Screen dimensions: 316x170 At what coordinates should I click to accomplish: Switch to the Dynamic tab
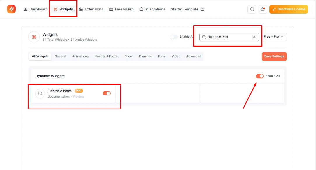point(146,56)
